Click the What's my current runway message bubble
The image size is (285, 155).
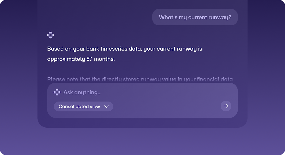pos(195,17)
